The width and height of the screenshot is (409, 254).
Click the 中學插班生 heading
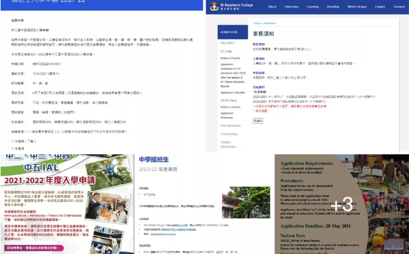pyautogui.click(x=154, y=160)
